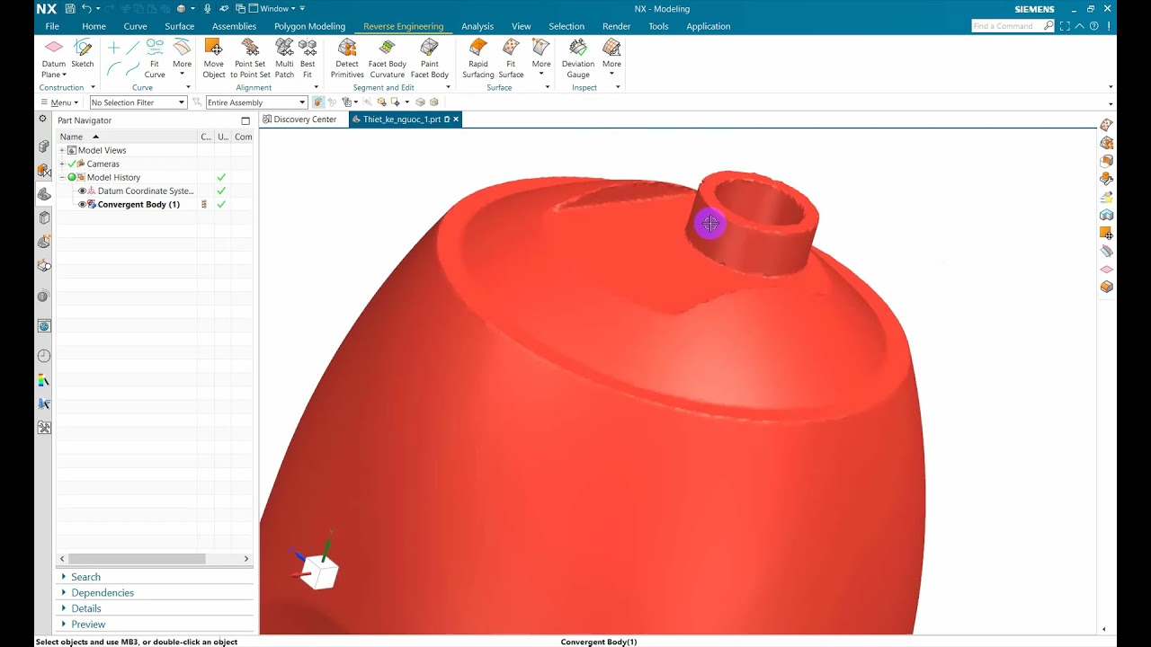The height and width of the screenshot is (647, 1151).
Task: Open the Deviation Gauge tool
Action: 578,58
